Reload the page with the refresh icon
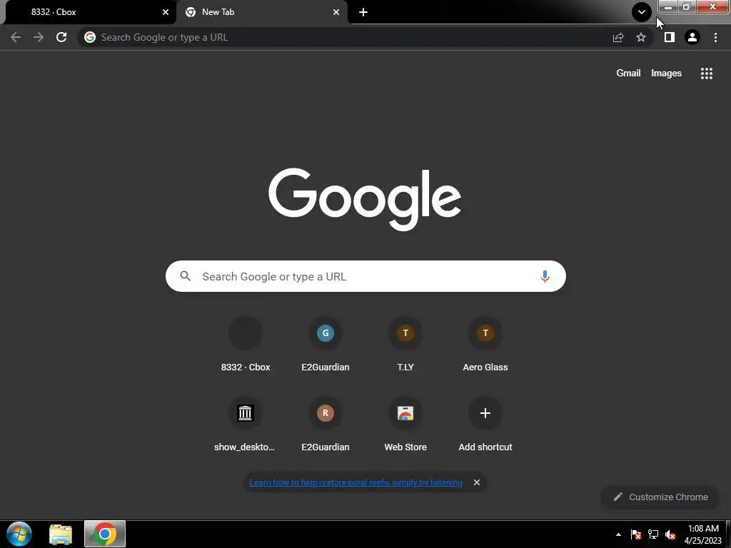 61,37
